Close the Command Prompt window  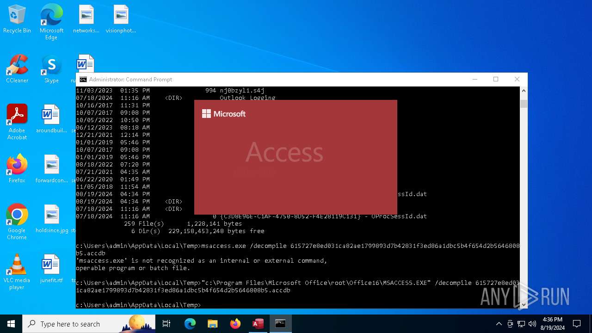pyautogui.click(x=517, y=80)
